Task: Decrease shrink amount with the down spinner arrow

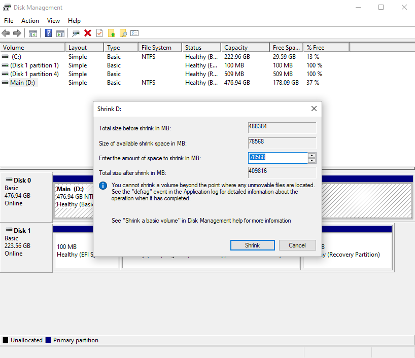Action: point(312,161)
